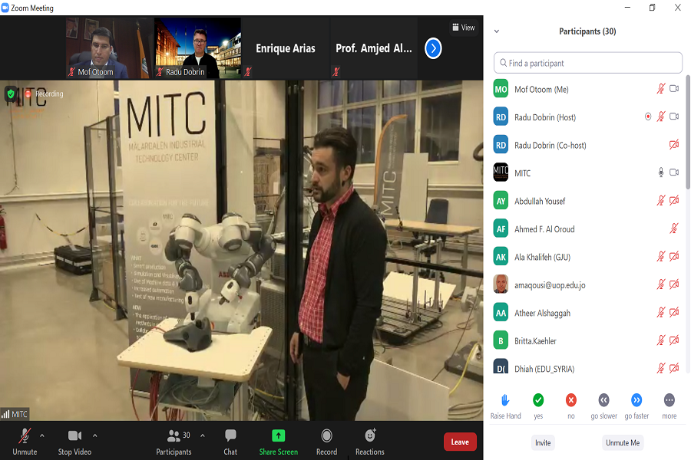Click Mof Otoom (Me) muted mic icon
This screenshot has width=691, height=460.
(660, 89)
